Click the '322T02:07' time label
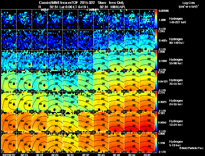Image resolution: width=205 pixels, height=156 pixels. (9, 155)
